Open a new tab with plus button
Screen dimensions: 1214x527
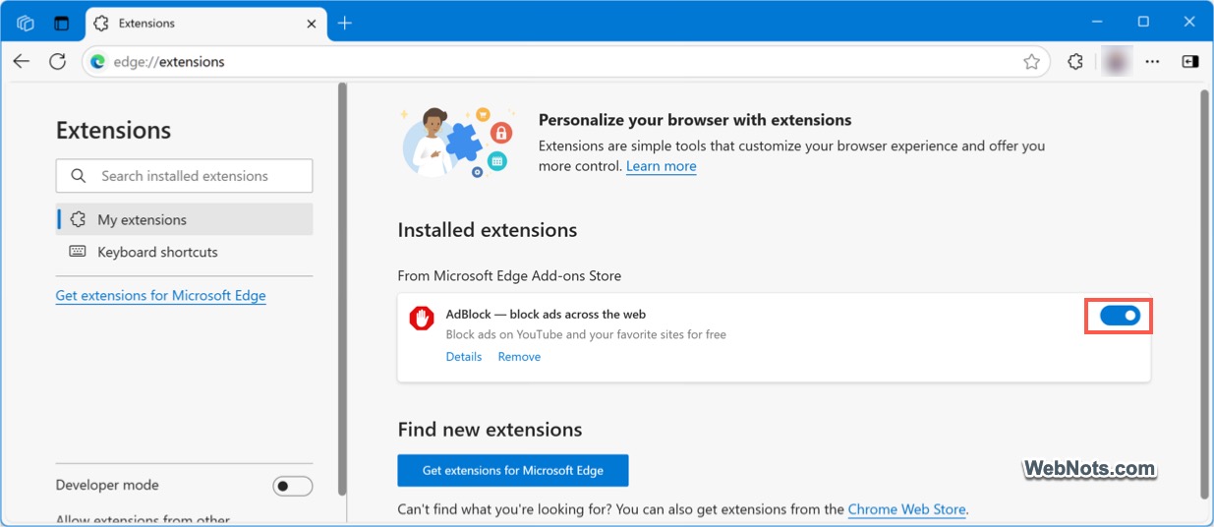344,23
